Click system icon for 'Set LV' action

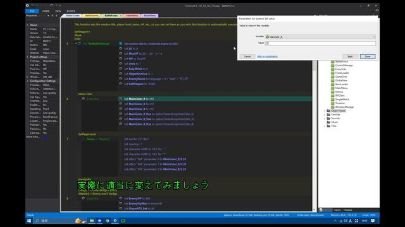pyautogui.click(x=121, y=49)
